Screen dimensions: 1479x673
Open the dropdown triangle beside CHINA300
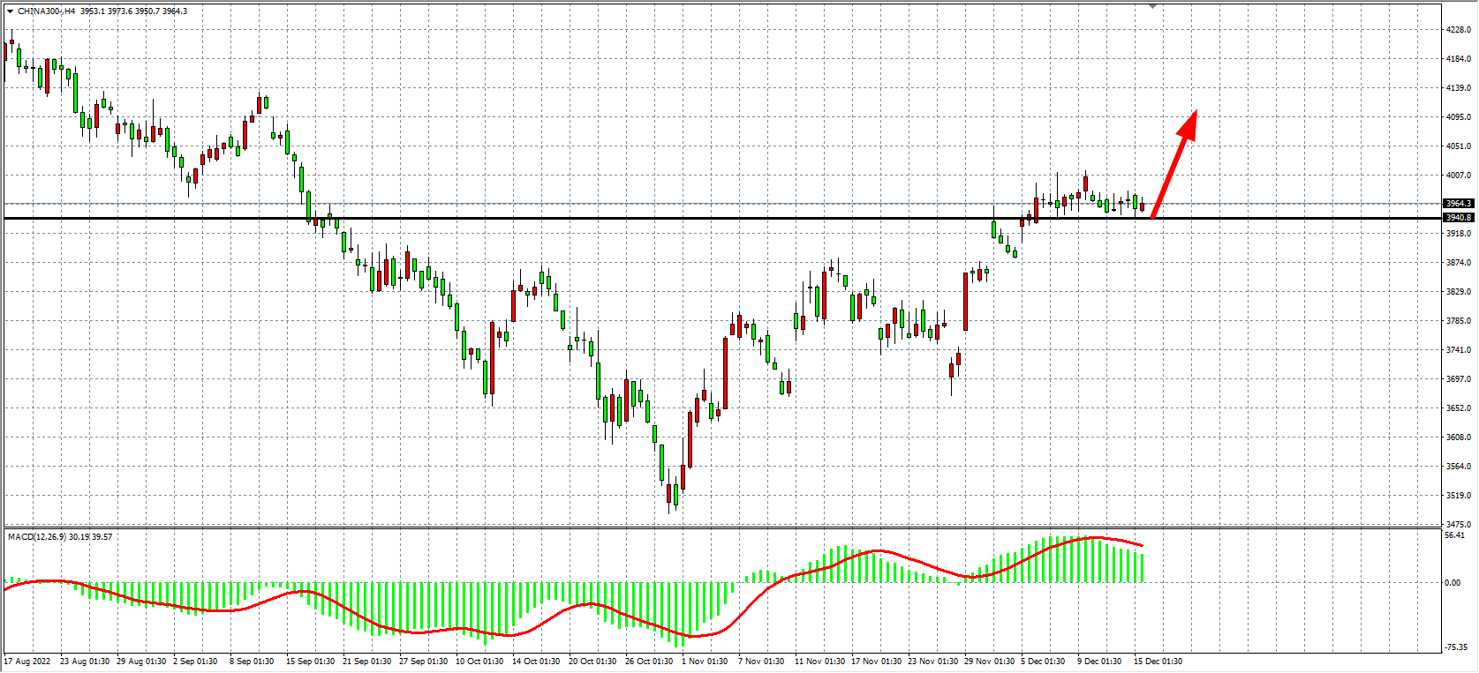coord(10,11)
